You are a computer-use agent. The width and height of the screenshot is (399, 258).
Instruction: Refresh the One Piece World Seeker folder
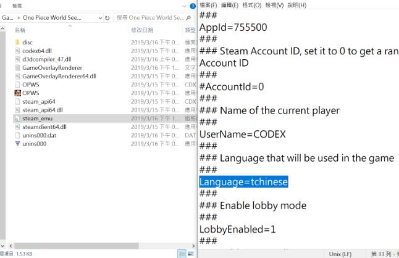click(x=107, y=18)
